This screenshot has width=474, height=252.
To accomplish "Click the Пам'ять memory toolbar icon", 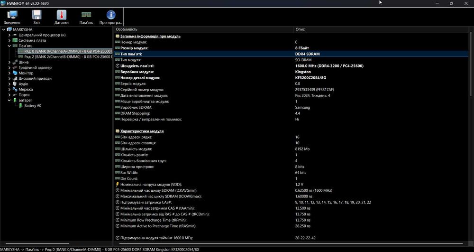I will click(x=86, y=15).
